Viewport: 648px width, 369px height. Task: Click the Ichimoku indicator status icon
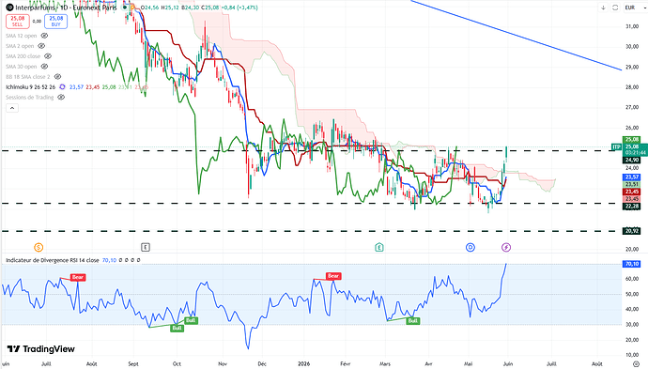coord(62,86)
